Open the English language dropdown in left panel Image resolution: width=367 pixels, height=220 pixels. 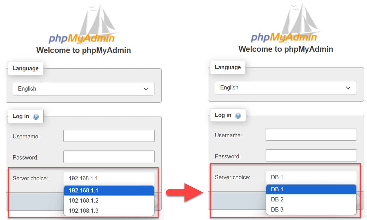pos(84,89)
